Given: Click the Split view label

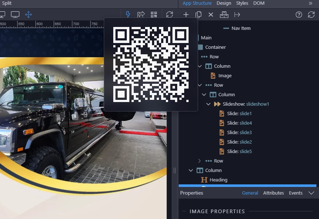Looking at the screenshot, I should click(7, 3).
